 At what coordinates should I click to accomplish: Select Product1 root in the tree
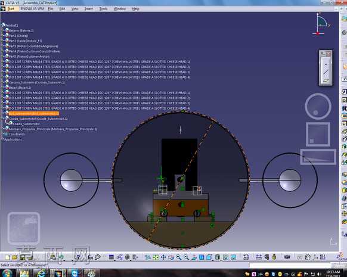(11, 26)
